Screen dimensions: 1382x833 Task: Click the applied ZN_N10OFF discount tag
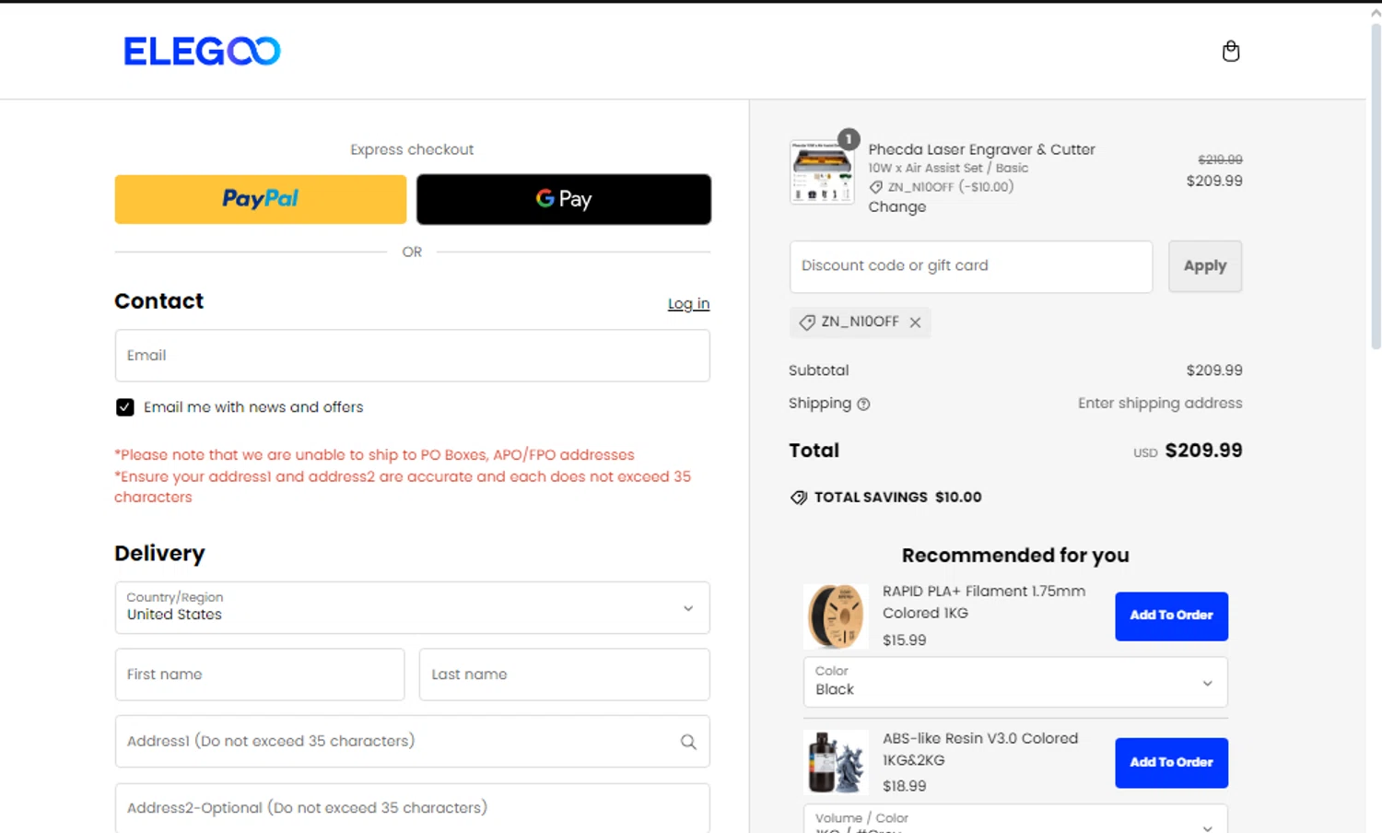(860, 323)
